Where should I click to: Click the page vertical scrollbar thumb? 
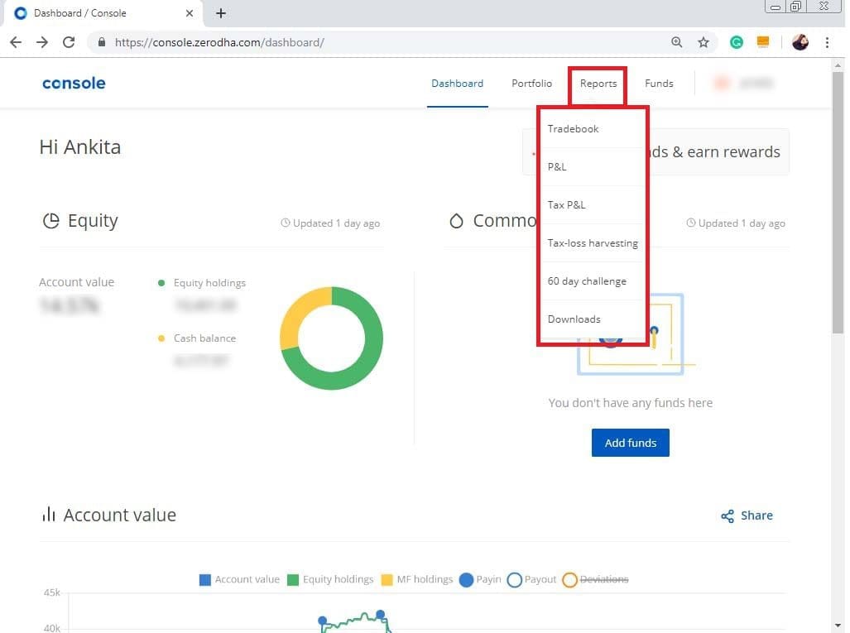tap(838, 202)
